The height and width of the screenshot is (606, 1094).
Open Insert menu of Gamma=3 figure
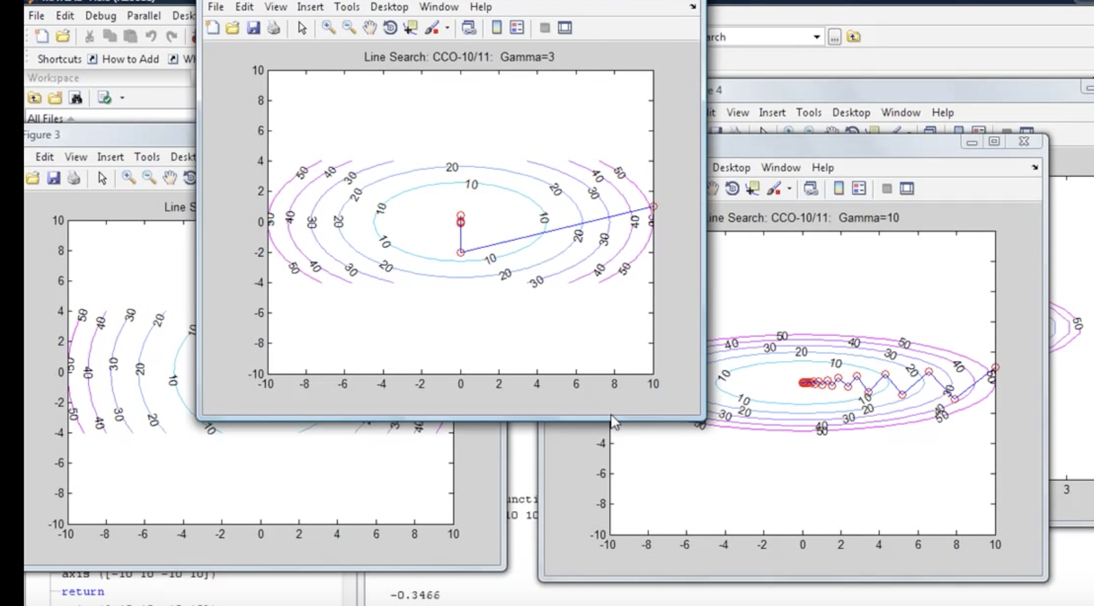(x=310, y=7)
